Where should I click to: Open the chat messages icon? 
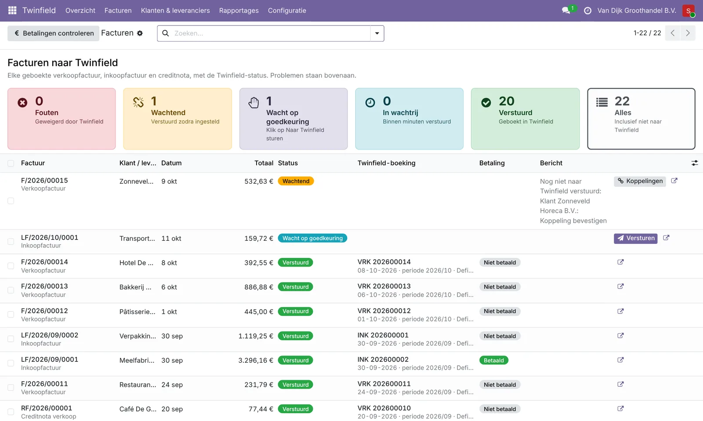point(566,11)
